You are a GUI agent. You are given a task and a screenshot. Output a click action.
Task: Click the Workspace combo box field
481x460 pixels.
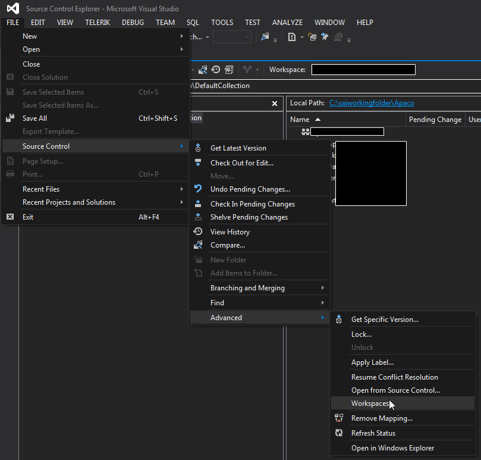point(363,70)
